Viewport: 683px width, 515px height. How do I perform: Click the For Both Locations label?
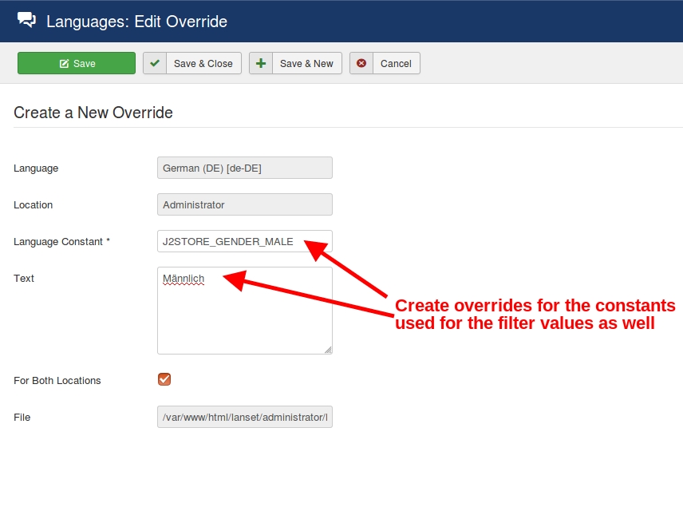pos(57,381)
